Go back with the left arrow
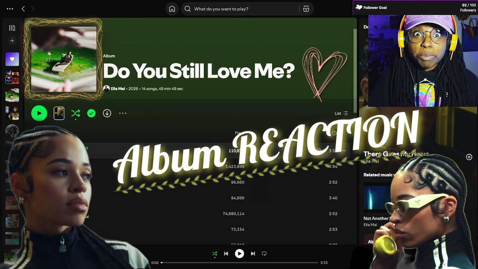Viewport: 478px width, 269px height. point(23,9)
